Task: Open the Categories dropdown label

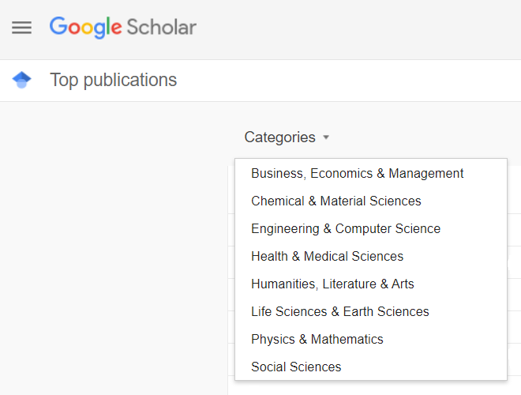Action: [x=279, y=137]
